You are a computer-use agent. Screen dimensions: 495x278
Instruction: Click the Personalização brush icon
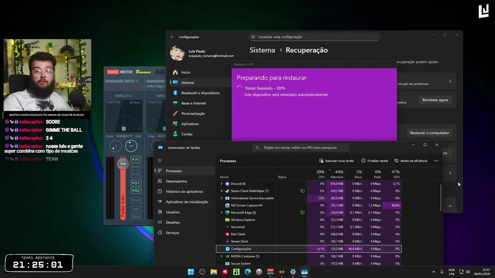[175, 114]
